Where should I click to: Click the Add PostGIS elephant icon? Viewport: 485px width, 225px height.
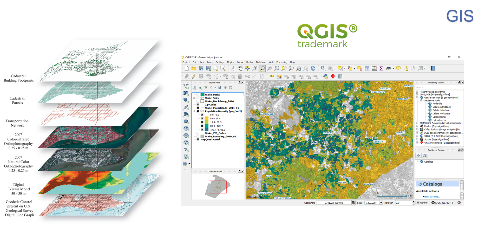pyautogui.click(x=186, y=100)
